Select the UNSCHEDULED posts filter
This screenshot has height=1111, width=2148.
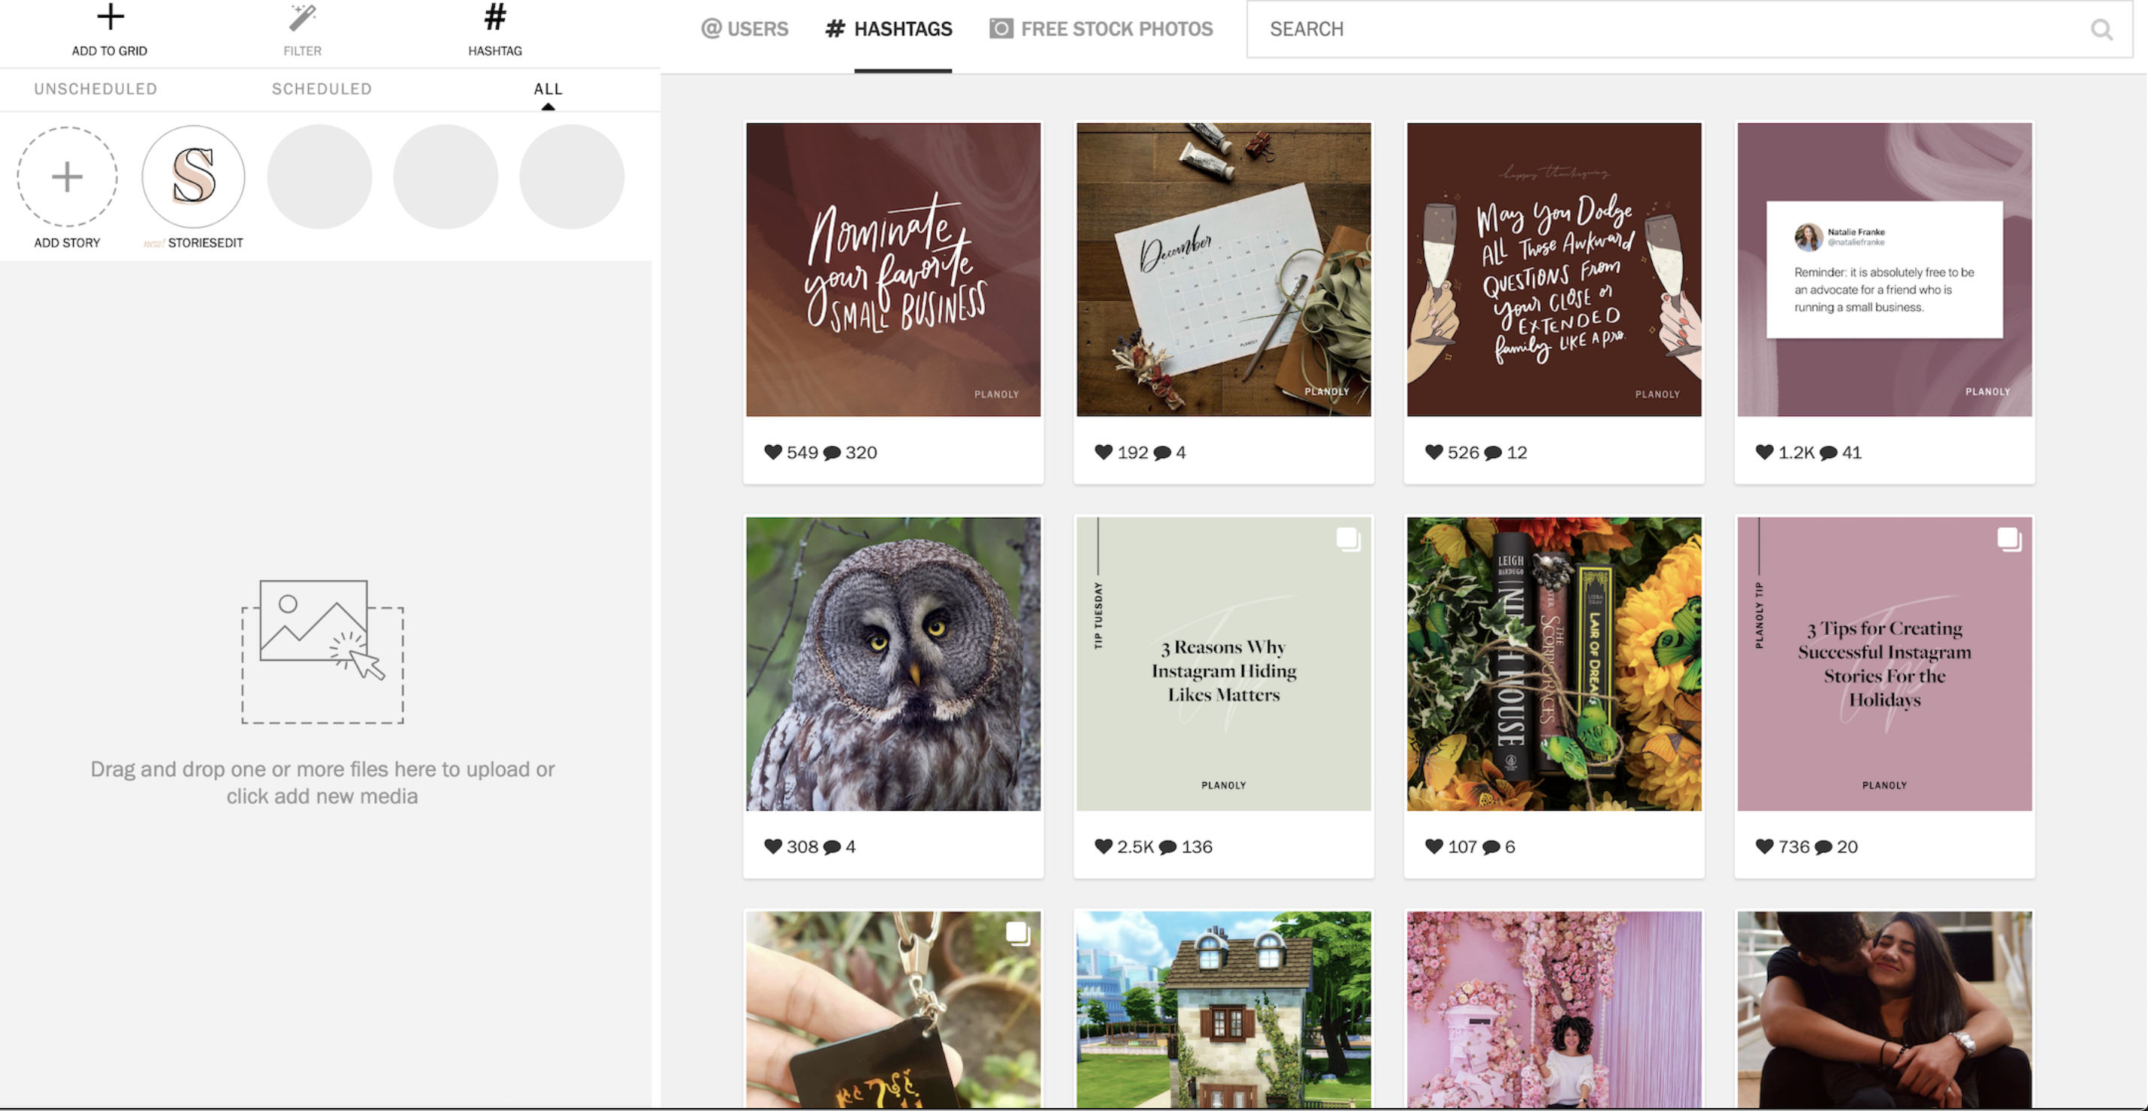95,88
